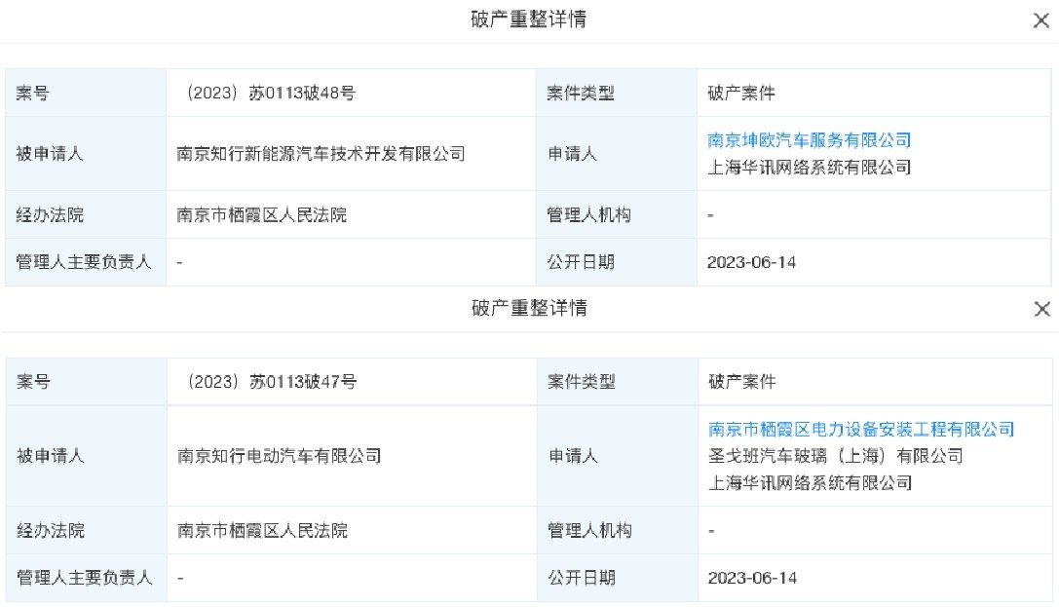Open 南京市栖霞区电力设备安装工程有限公司 link

coord(861,430)
